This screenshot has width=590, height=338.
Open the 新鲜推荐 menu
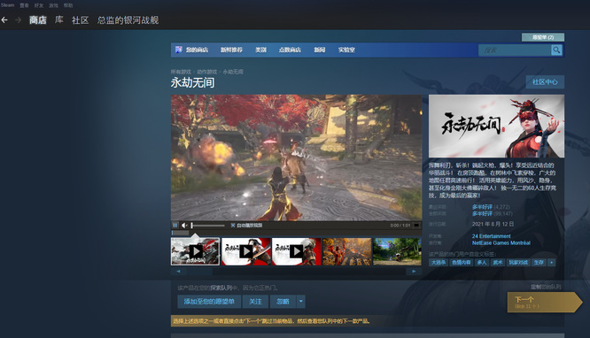click(x=231, y=50)
